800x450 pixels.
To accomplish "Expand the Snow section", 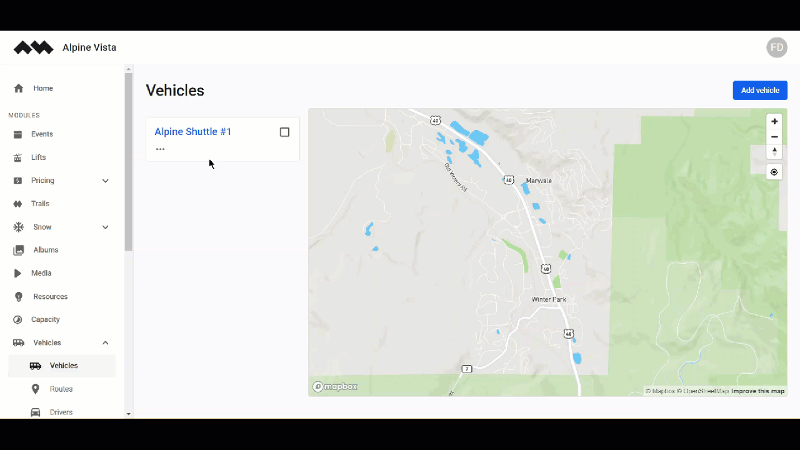I will coord(105,227).
